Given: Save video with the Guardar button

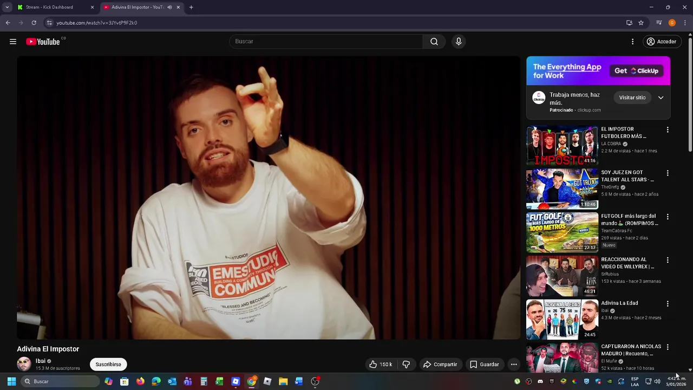Looking at the screenshot, I should tap(484, 365).
